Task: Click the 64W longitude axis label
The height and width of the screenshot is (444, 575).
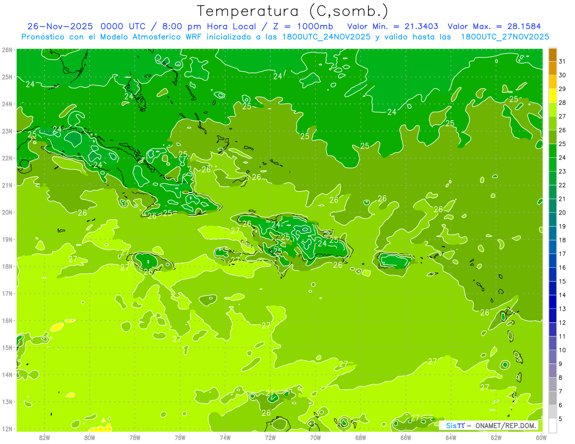Action: tap(451, 437)
